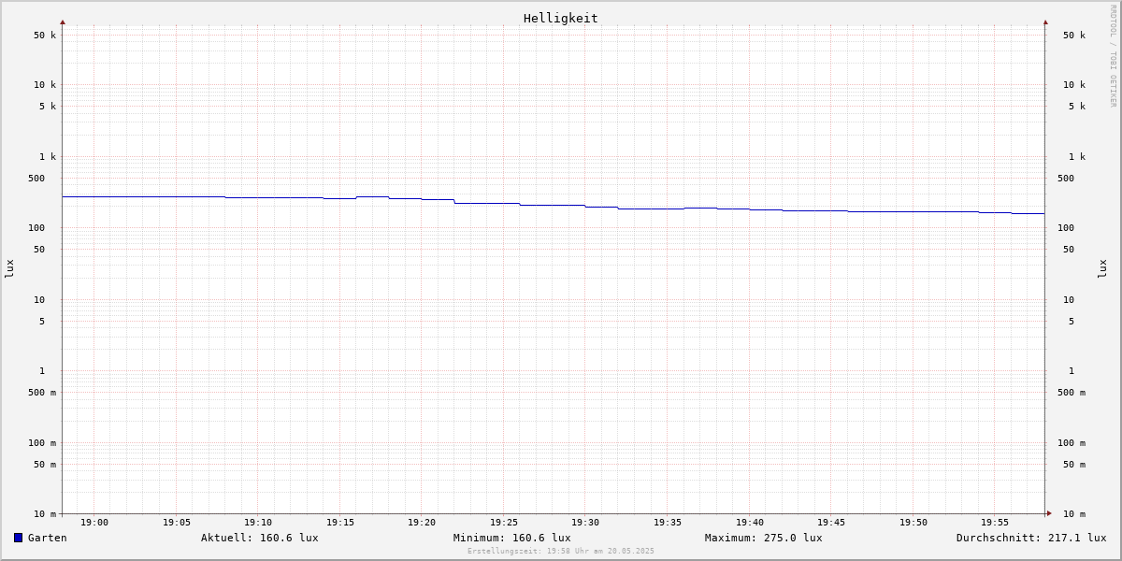The height and width of the screenshot is (561, 1122).
Task: Select the 'Maximum: 275.0 lux' value
Action: 764,538
